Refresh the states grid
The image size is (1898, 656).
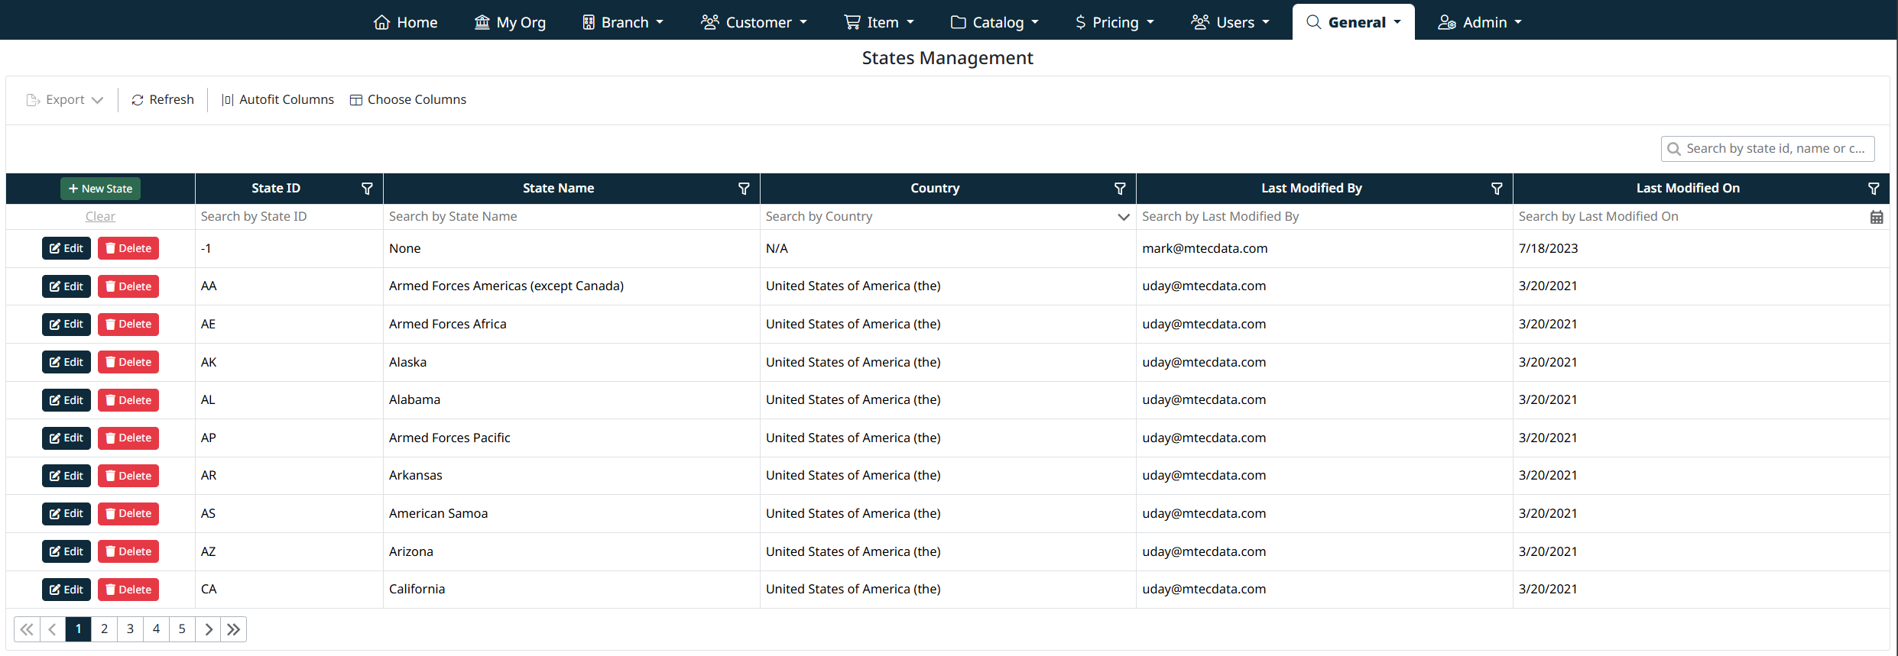pos(163,100)
